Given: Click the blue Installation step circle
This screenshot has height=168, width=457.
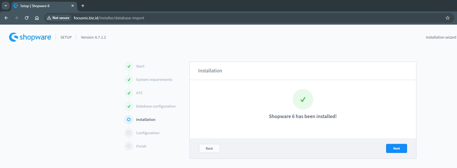Looking at the screenshot, I should pos(129,119).
